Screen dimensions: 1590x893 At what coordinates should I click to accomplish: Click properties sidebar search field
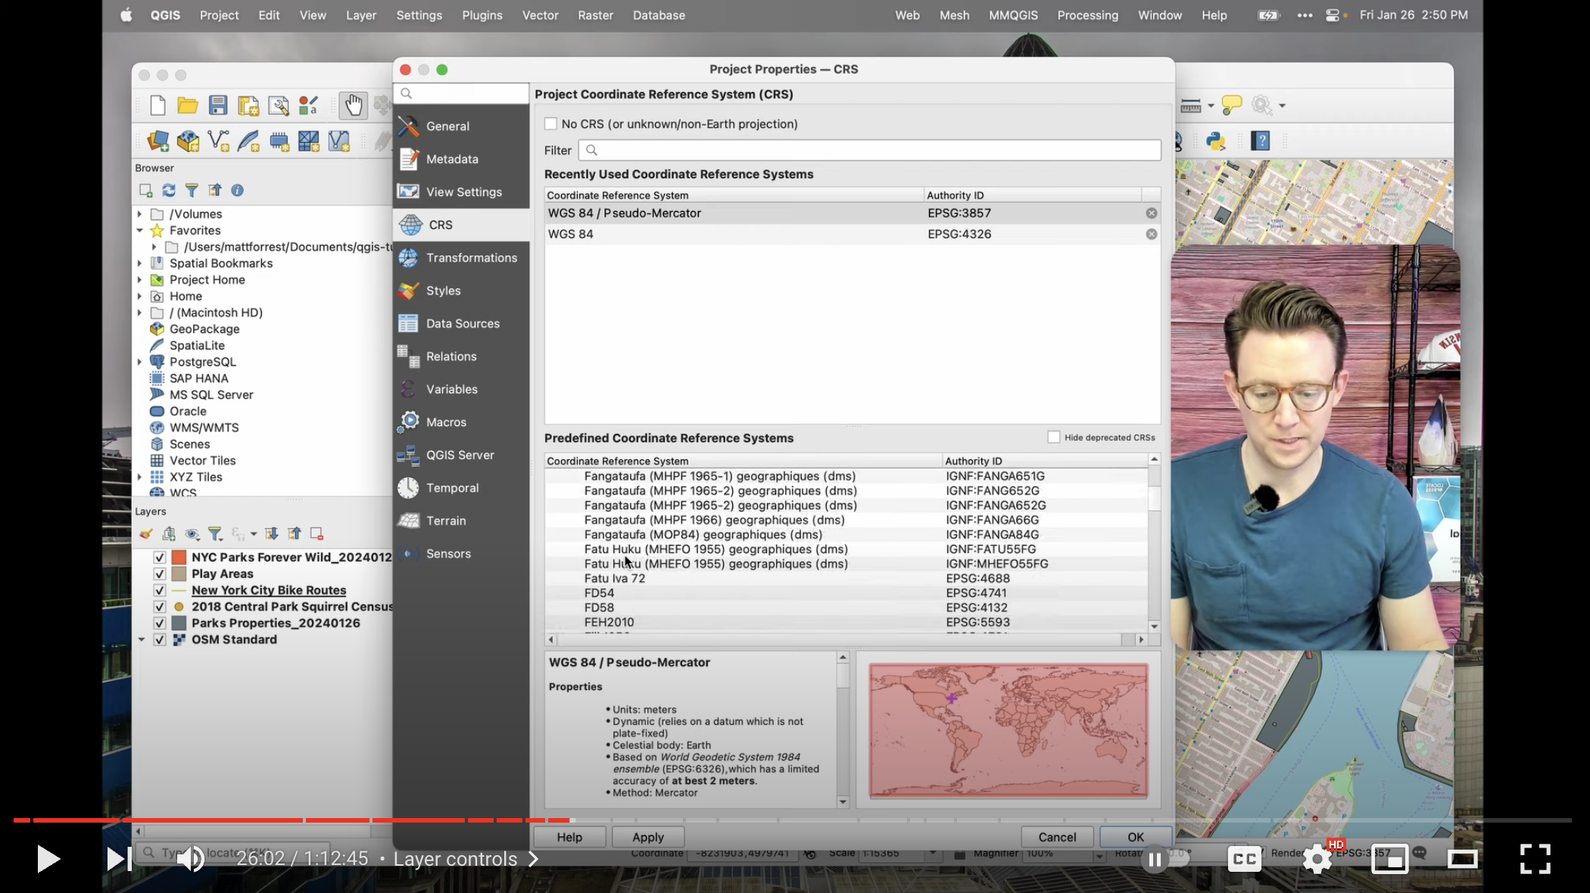461,94
